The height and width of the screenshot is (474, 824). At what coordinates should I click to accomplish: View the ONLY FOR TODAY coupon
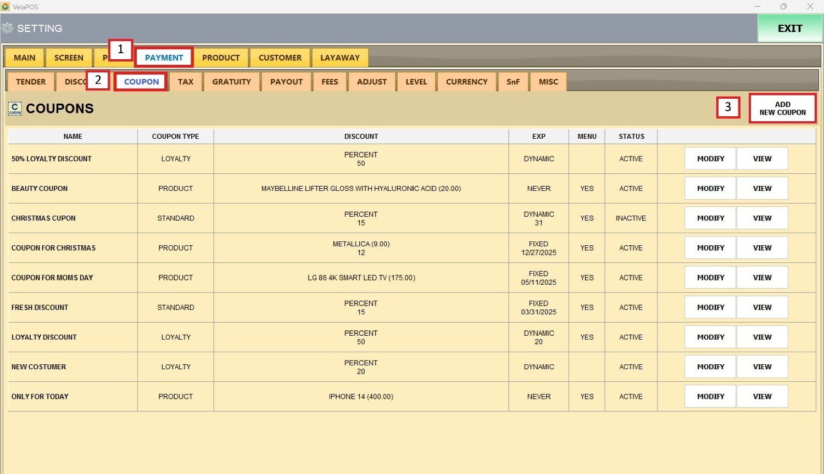tap(762, 396)
